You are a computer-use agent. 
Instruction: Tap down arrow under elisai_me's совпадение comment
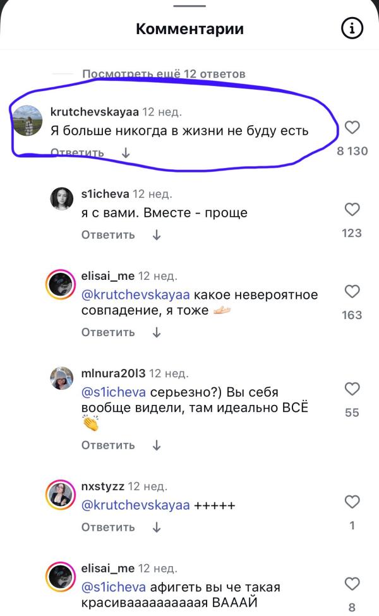click(157, 332)
